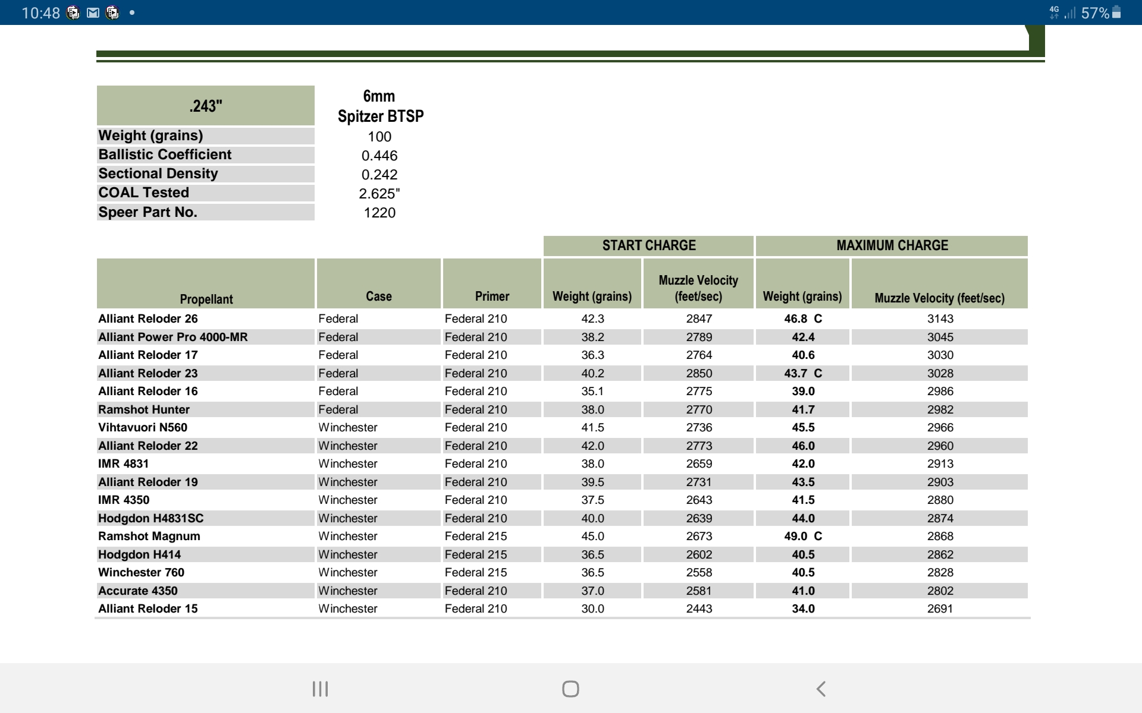1142x713 pixels.
Task: Tap the Android recent apps button
Action: 320,689
